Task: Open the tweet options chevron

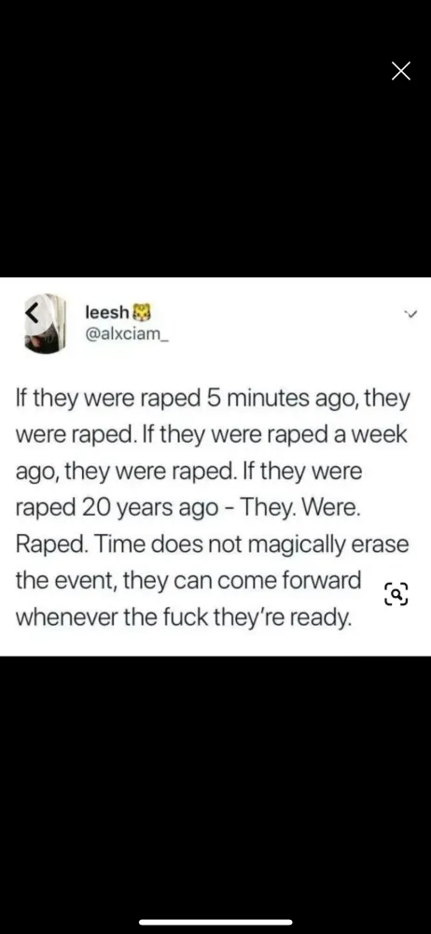Action: click(409, 314)
